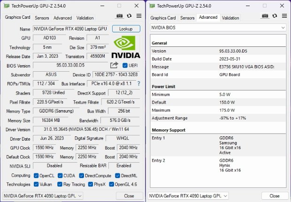The image size is (291, 202).
Task: Switch to Advanced tab in left window
Action: [x=63, y=18]
